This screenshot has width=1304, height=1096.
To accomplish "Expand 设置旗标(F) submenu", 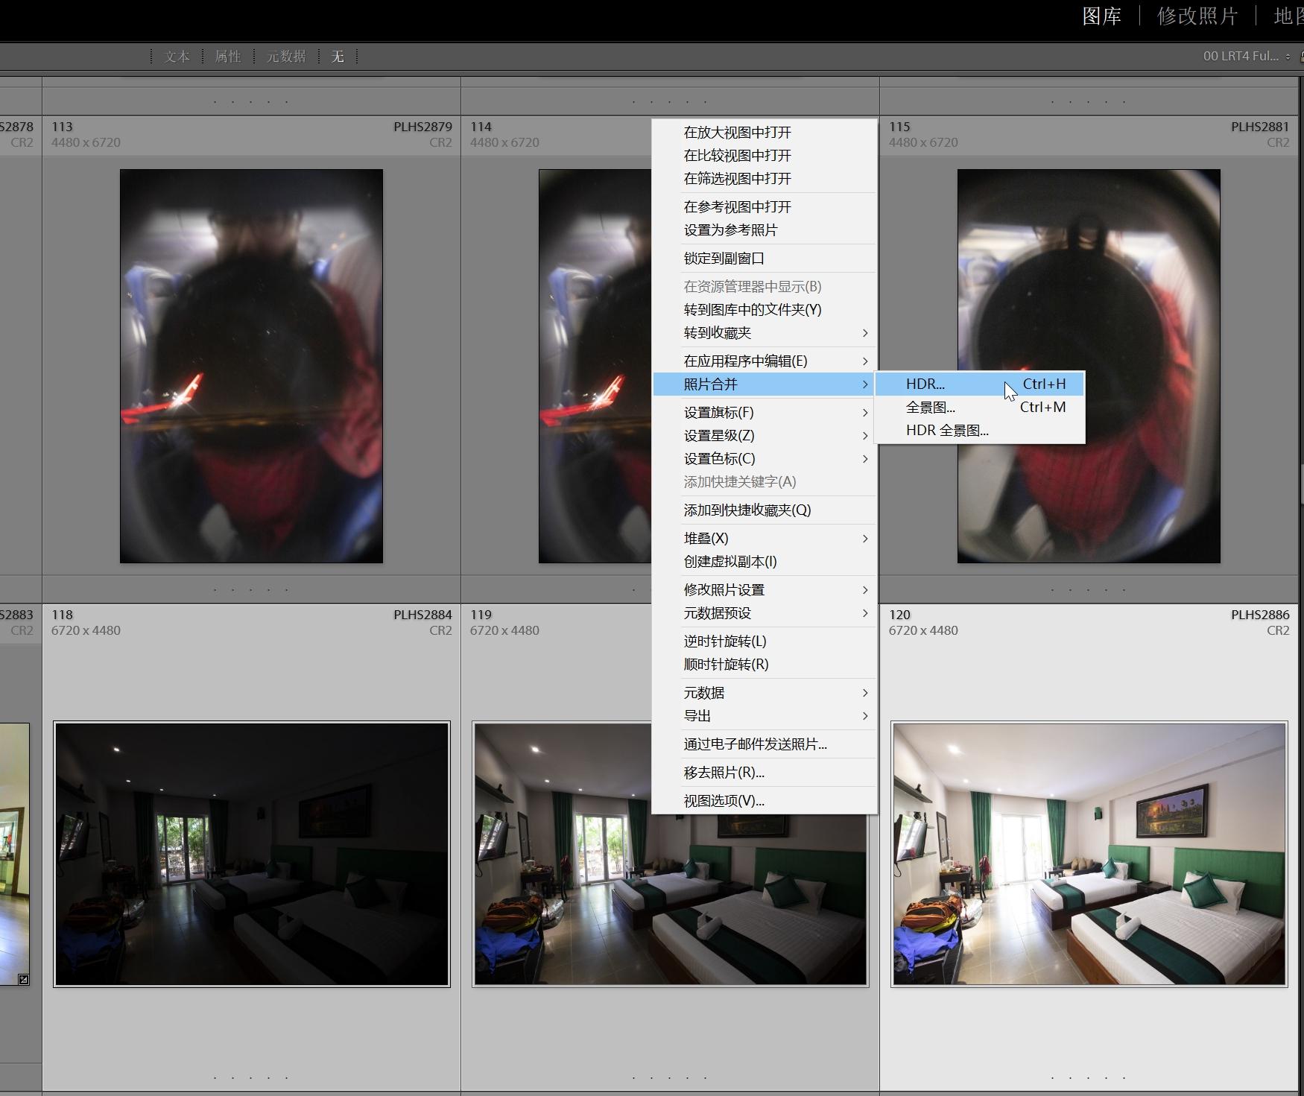I will tap(765, 412).
